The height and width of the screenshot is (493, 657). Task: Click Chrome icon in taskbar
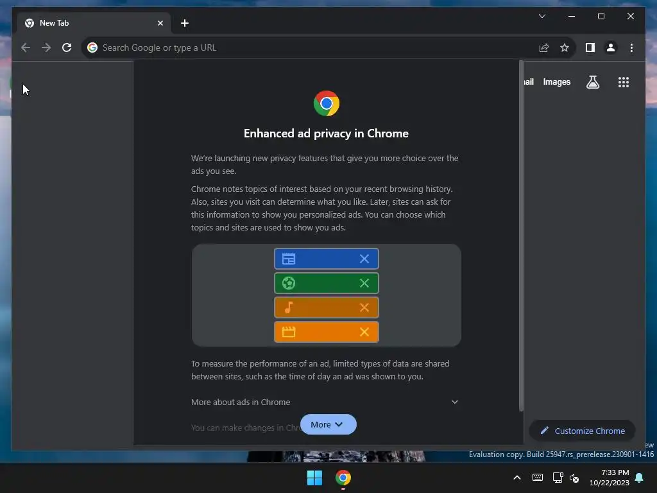click(343, 478)
